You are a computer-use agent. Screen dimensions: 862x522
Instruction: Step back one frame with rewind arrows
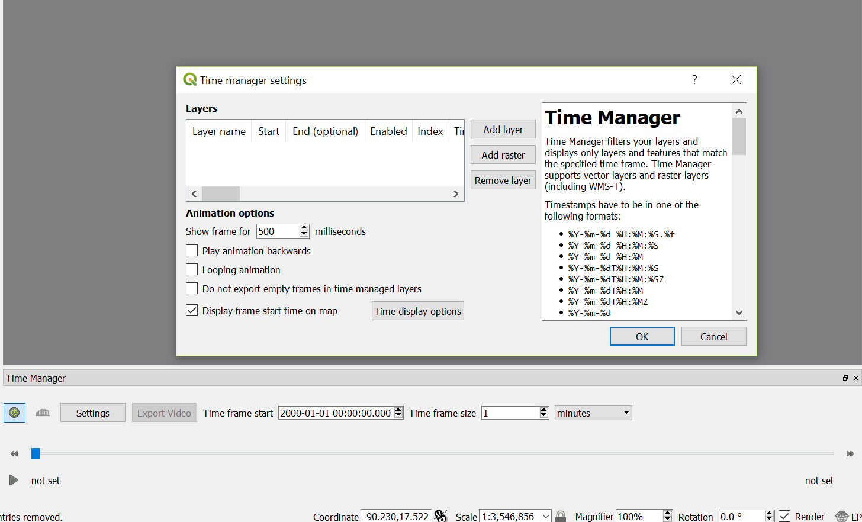14,453
